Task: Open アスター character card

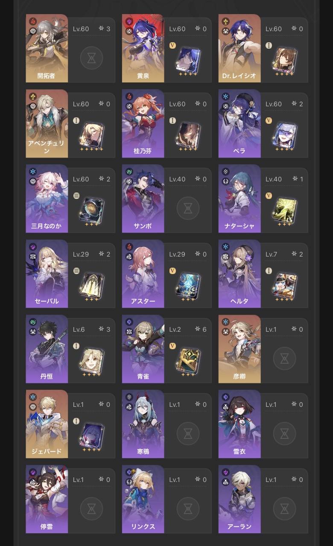Action: click(x=143, y=274)
